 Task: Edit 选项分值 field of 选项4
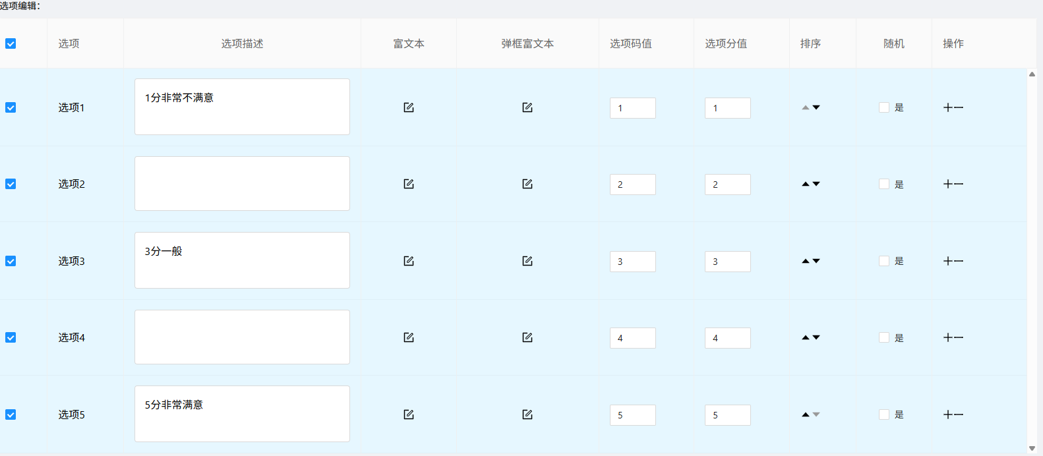728,338
